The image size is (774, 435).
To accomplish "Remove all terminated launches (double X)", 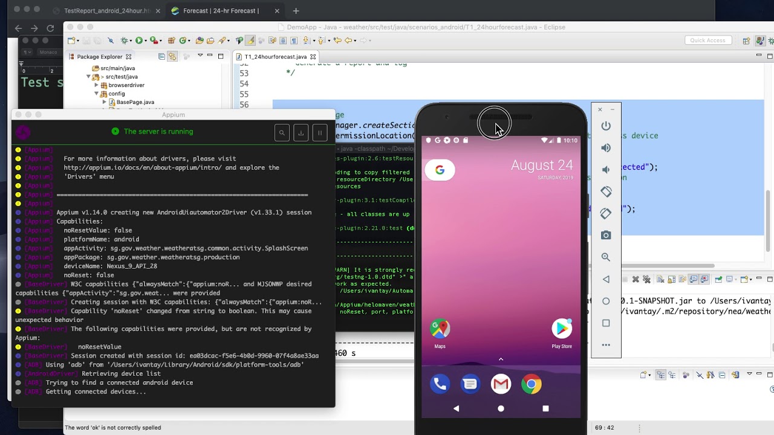I will pyautogui.click(x=646, y=279).
